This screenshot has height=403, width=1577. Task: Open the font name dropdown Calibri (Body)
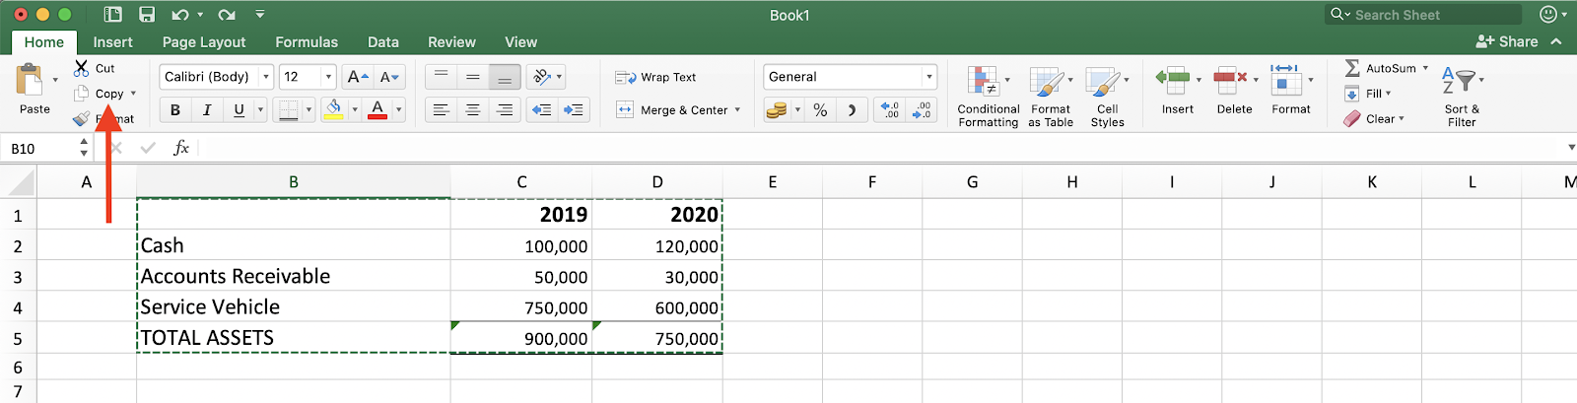coord(266,77)
